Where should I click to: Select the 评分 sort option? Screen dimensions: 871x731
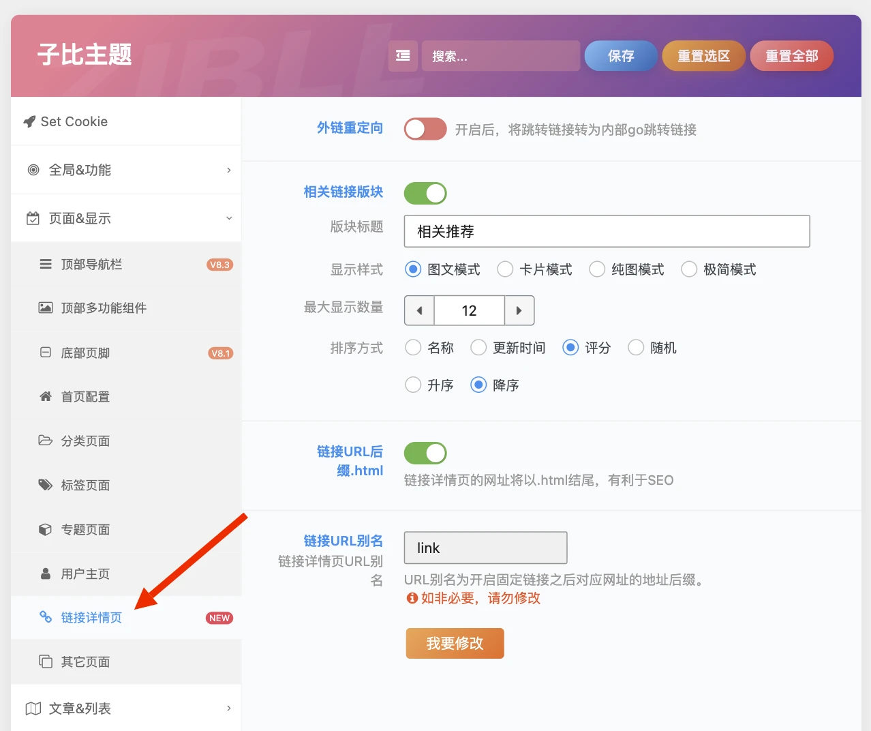570,348
